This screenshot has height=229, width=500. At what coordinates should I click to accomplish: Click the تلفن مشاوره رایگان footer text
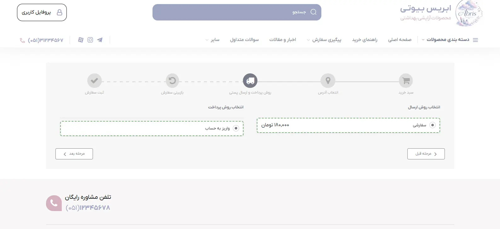click(x=88, y=197)
